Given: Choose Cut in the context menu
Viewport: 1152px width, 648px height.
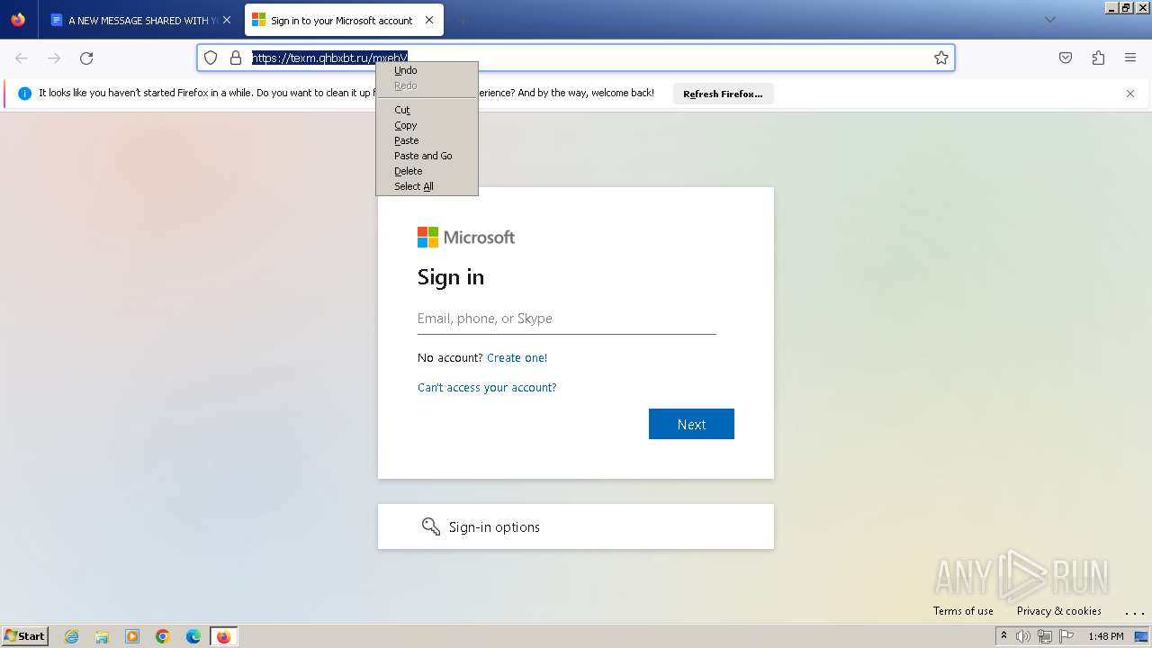Looking at the screenshot, I should point(427,110).
